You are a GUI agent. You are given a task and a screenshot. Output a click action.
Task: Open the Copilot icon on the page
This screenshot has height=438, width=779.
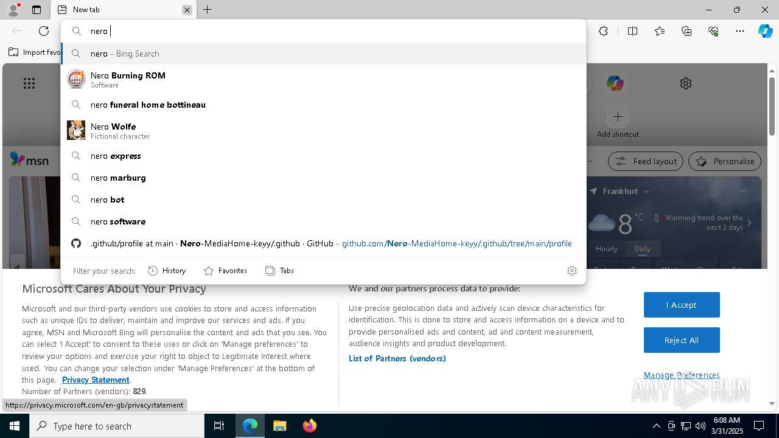[615, 83]
